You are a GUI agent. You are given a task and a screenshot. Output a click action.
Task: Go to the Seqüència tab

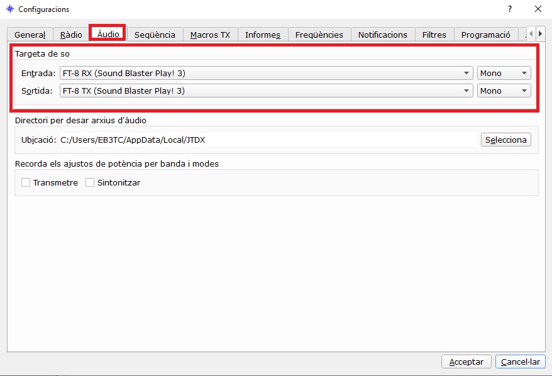click(x=155, y=35)
